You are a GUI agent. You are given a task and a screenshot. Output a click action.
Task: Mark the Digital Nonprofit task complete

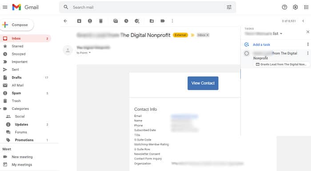[247, 53]
